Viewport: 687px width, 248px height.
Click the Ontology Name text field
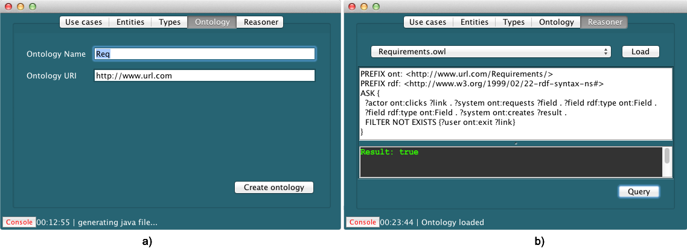[x=204, y=54]
